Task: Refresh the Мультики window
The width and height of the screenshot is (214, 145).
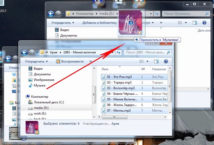Action: (157, 14)
